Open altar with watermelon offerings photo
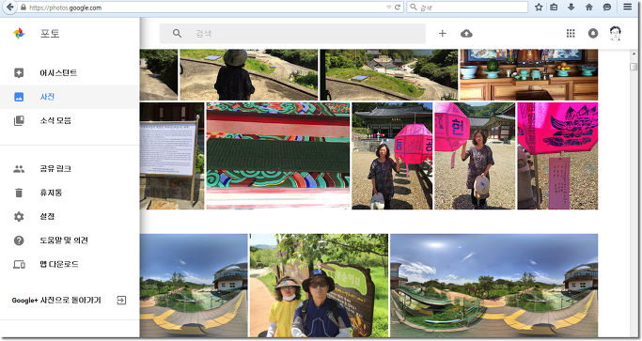This screenshot has width=642, height=341. click(x=528, y=75)
